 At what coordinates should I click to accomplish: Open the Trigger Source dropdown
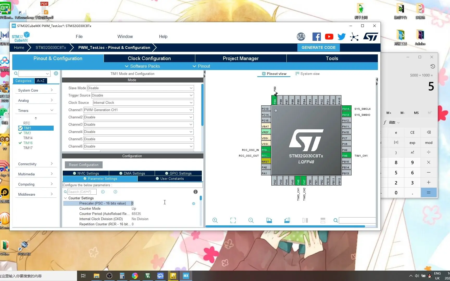pos(142,95)
